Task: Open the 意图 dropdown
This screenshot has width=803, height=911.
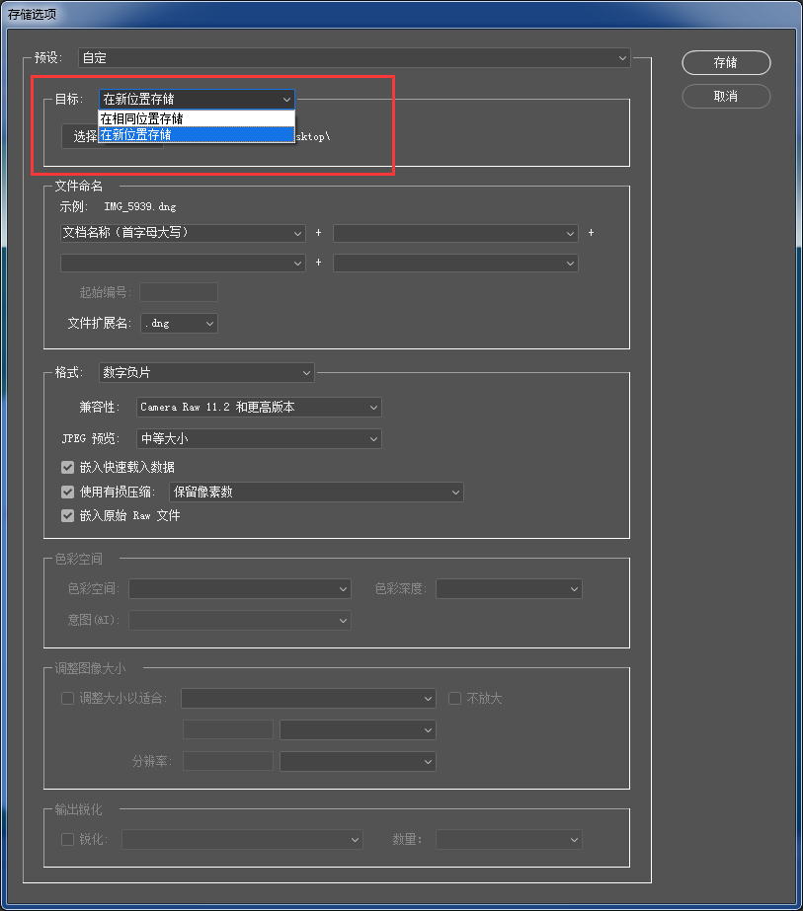Action: click(x=240, y=620)
